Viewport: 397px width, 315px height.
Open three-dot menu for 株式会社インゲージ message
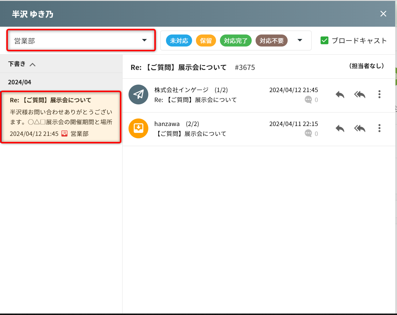click(x=379, y=94)
